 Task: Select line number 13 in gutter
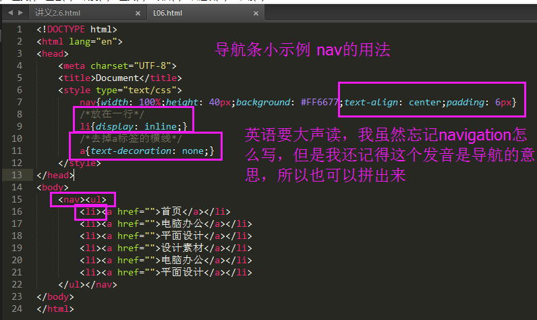coord(17,175)
